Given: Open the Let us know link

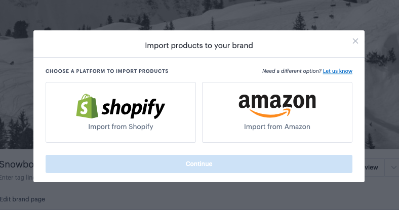Looking at the screenshot, I should 337,71.
